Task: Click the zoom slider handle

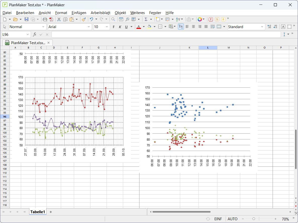Action: click(x=254, y=219)
